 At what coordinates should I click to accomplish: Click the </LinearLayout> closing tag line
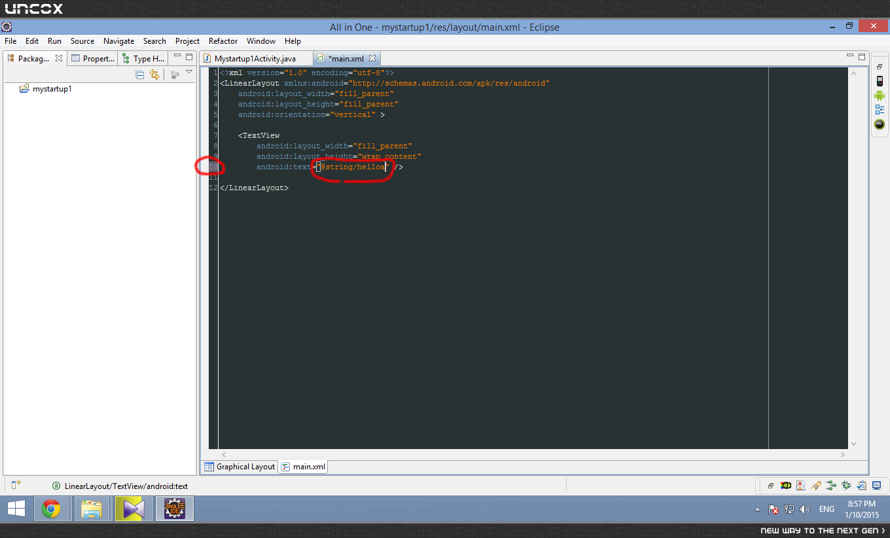pos(254,188)
